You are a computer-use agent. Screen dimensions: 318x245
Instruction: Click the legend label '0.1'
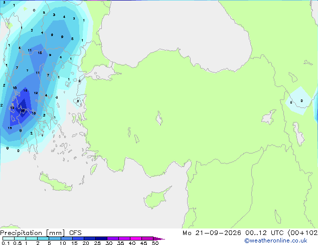point(6,243)
